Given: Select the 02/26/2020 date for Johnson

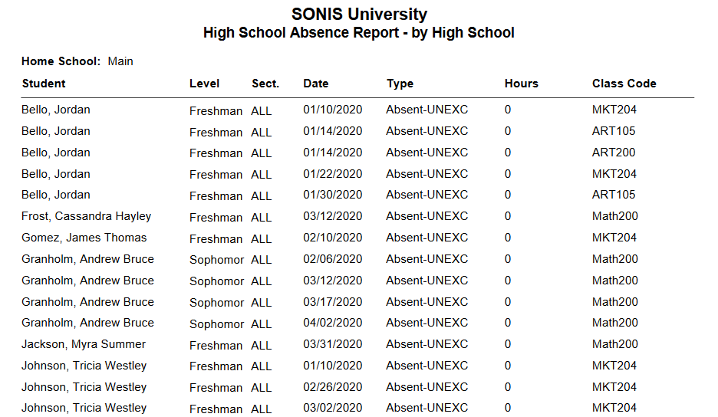Looking at the screenshot, I should point(332,387).
